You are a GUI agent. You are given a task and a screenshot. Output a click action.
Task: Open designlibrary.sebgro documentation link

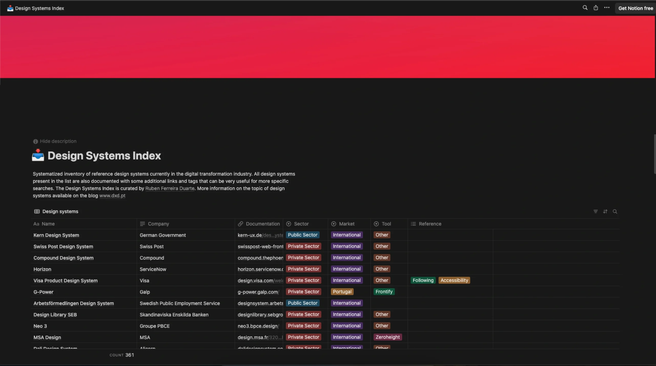point(260,314)
